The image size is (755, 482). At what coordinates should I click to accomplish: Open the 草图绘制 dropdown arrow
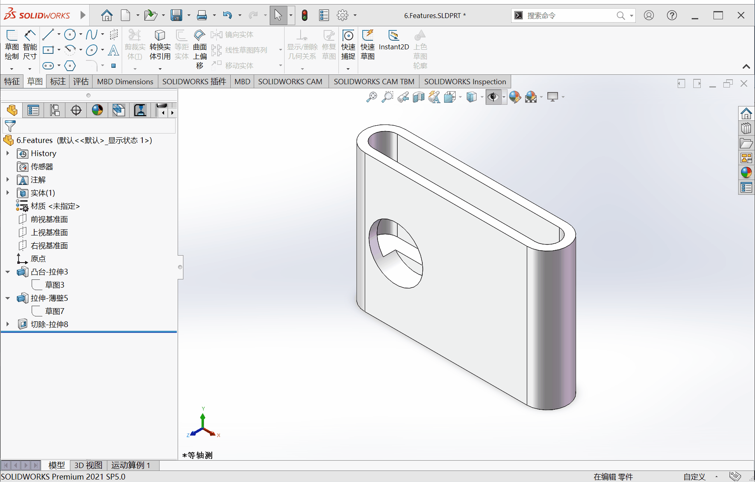coord(12,68)
